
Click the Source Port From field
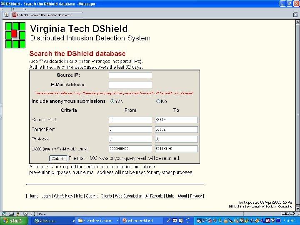[x=130, y=120]
